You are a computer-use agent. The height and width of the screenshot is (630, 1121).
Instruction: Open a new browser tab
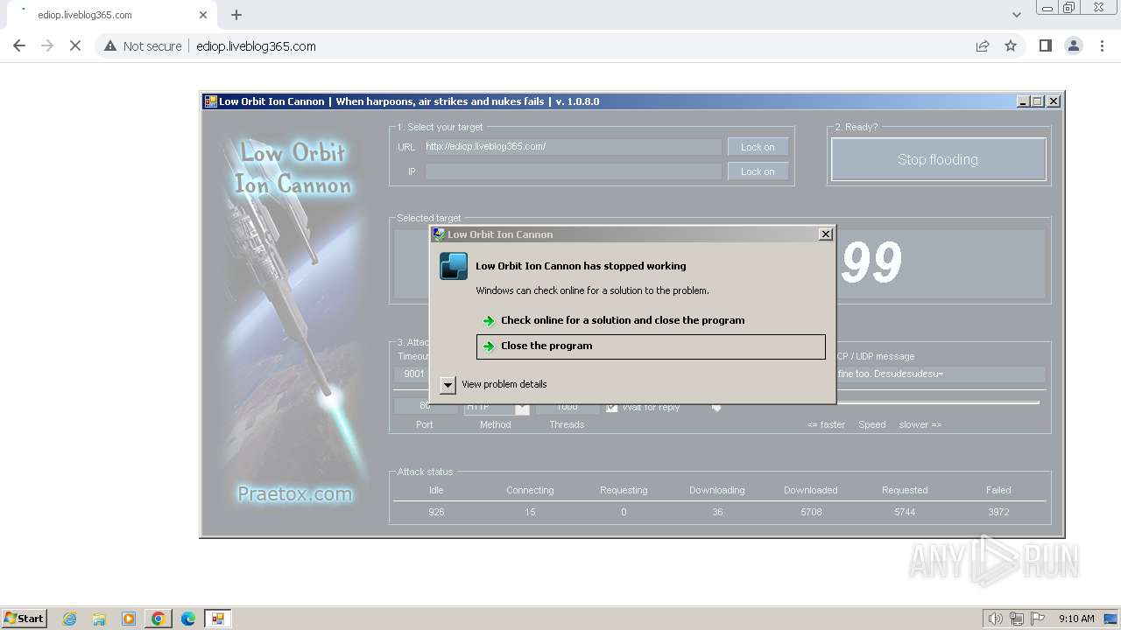[x=236, y=15]
